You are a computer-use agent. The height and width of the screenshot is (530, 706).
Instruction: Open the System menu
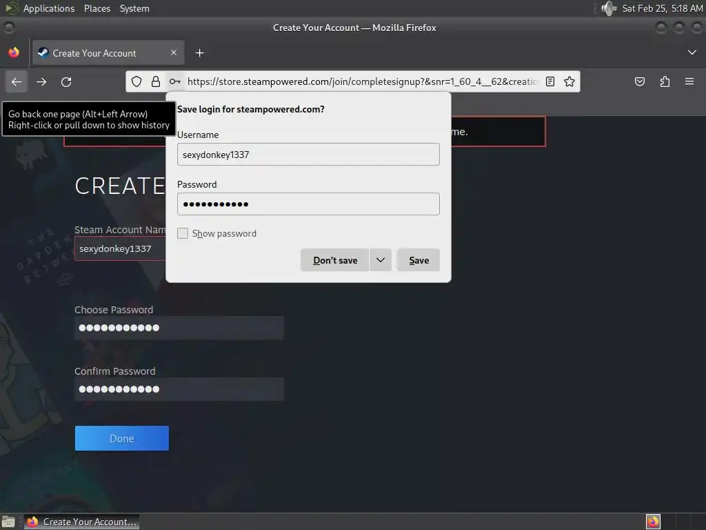click(134, 8)
